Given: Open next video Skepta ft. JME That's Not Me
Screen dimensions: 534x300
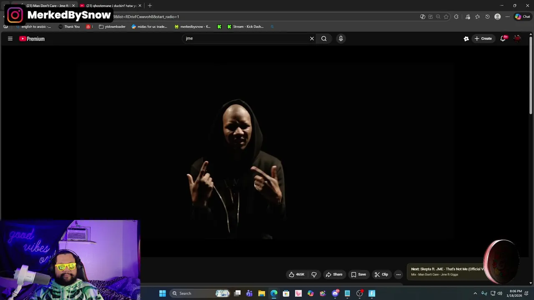Looking at the screenshot, I should pos(446,272).
